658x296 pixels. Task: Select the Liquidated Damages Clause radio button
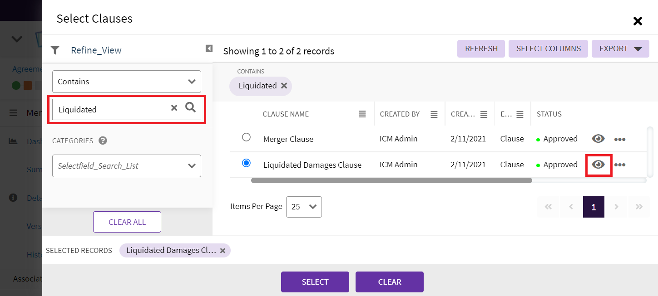pyautogui.click(x=246, y=163)
